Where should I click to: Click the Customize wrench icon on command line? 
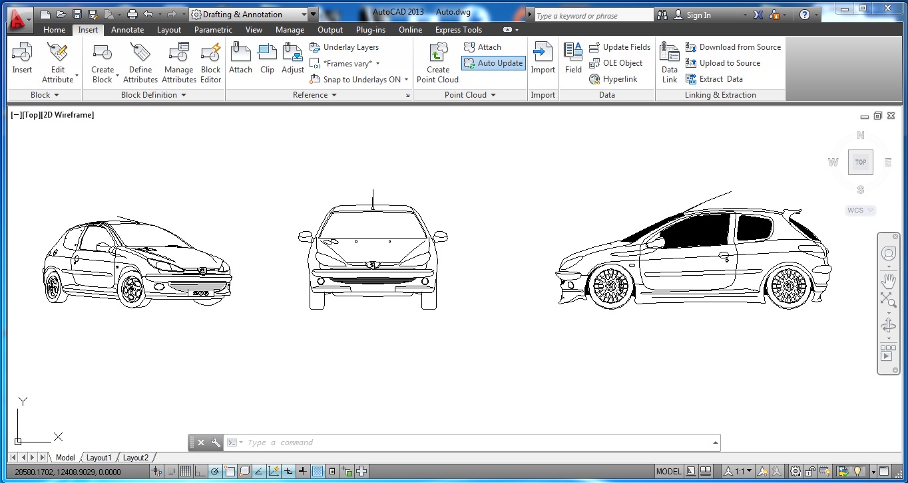(215, 442)
